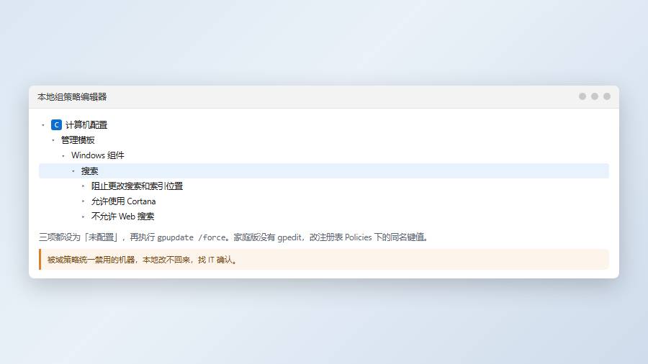Collapse the 管理模板 node arrow

tap(53, 140)
